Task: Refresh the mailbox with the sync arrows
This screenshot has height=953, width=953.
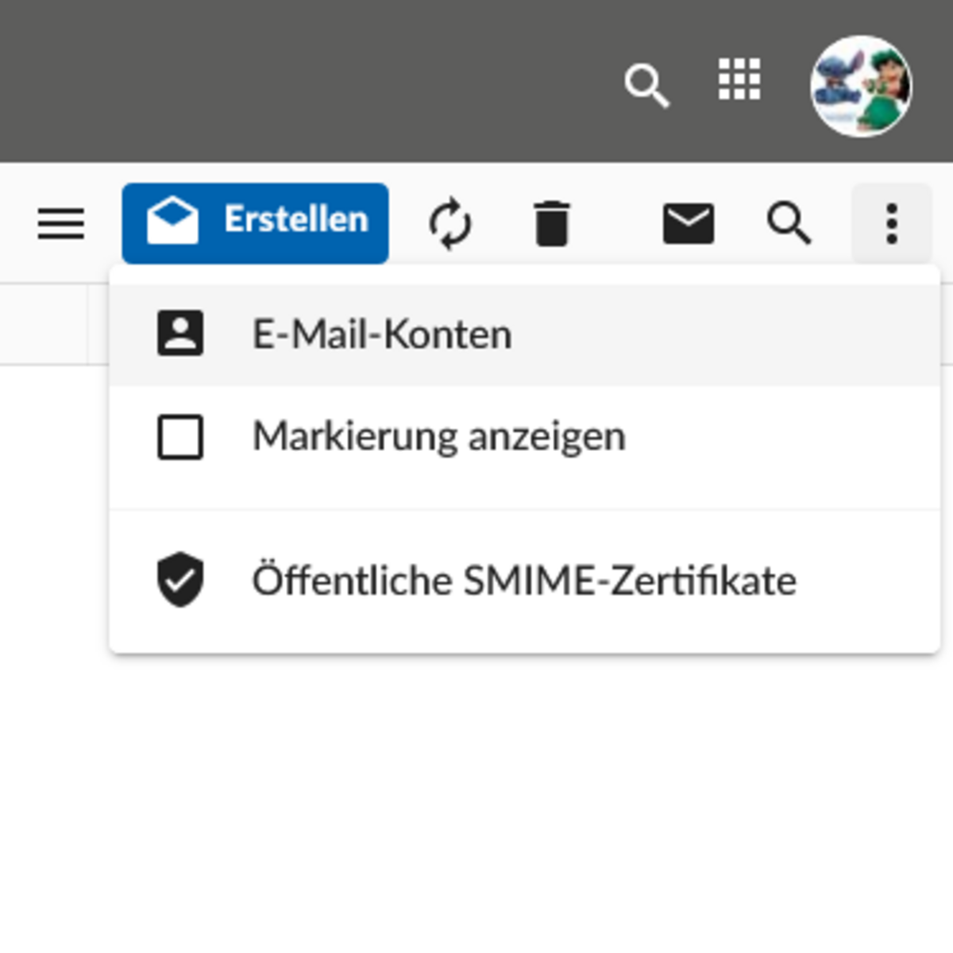Action: pos(449,223)
